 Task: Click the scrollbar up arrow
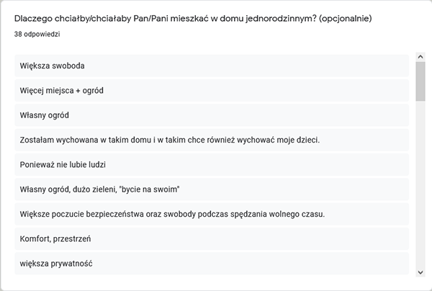[420, 56]
